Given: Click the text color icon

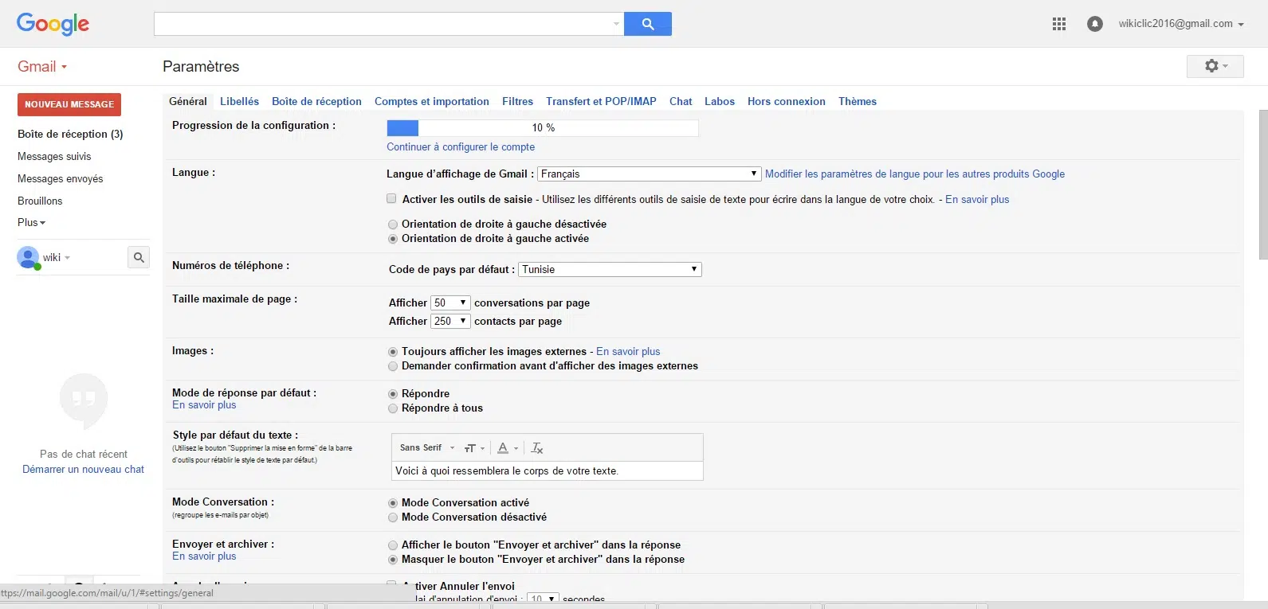Looking at the screenshot, I should (x=507, y=448).
